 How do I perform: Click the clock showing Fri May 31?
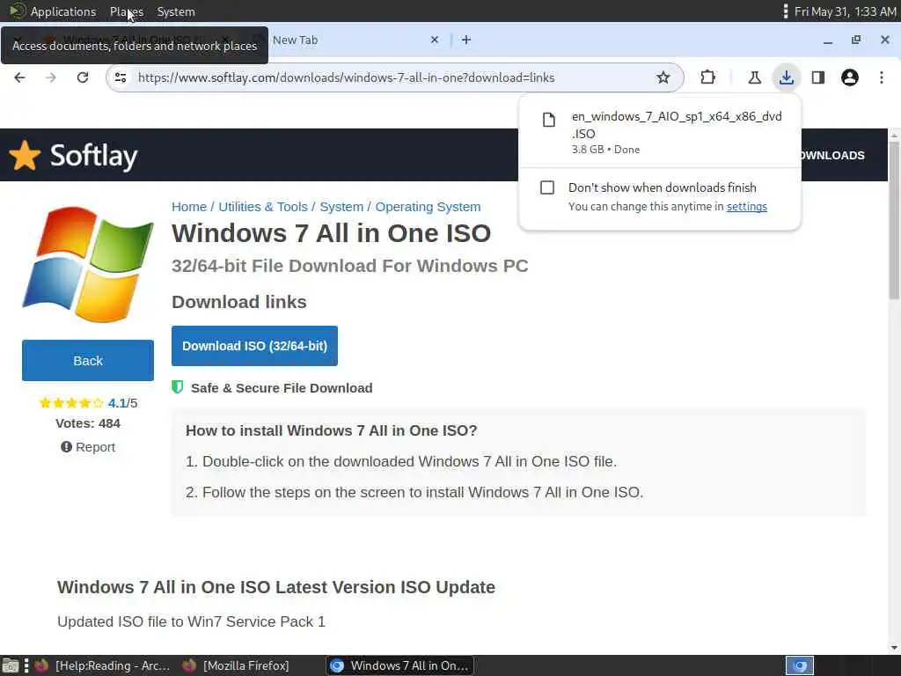[845, 11]
